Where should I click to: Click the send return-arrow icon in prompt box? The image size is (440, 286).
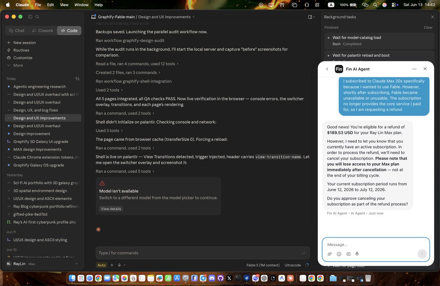click(304, 253)
